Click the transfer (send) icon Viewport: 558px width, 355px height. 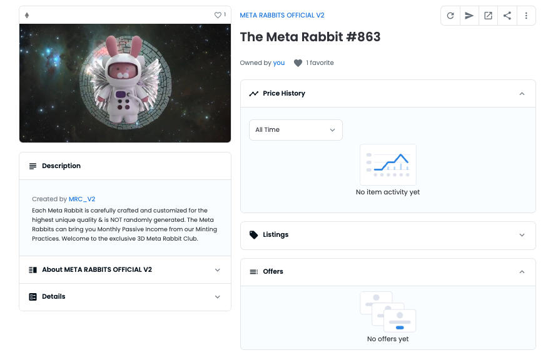469,16
